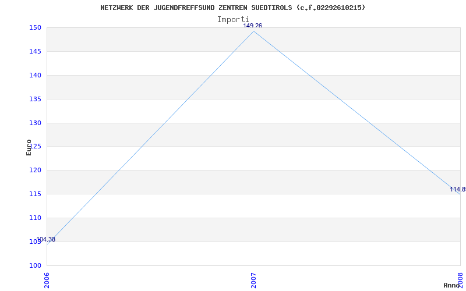The height and width of the screenshot is (291, 466).
Task: Click the 2007 x-axis year label
Action: click(253, 281)
